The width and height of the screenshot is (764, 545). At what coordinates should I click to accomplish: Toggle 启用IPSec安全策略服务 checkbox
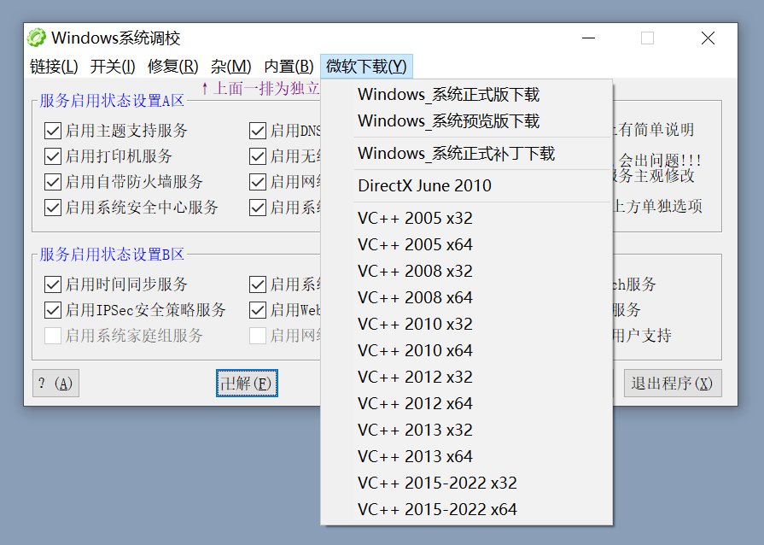point(53,310)
